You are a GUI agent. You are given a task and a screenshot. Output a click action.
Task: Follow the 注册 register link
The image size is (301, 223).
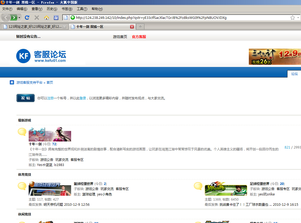click(x=50, y=98)
